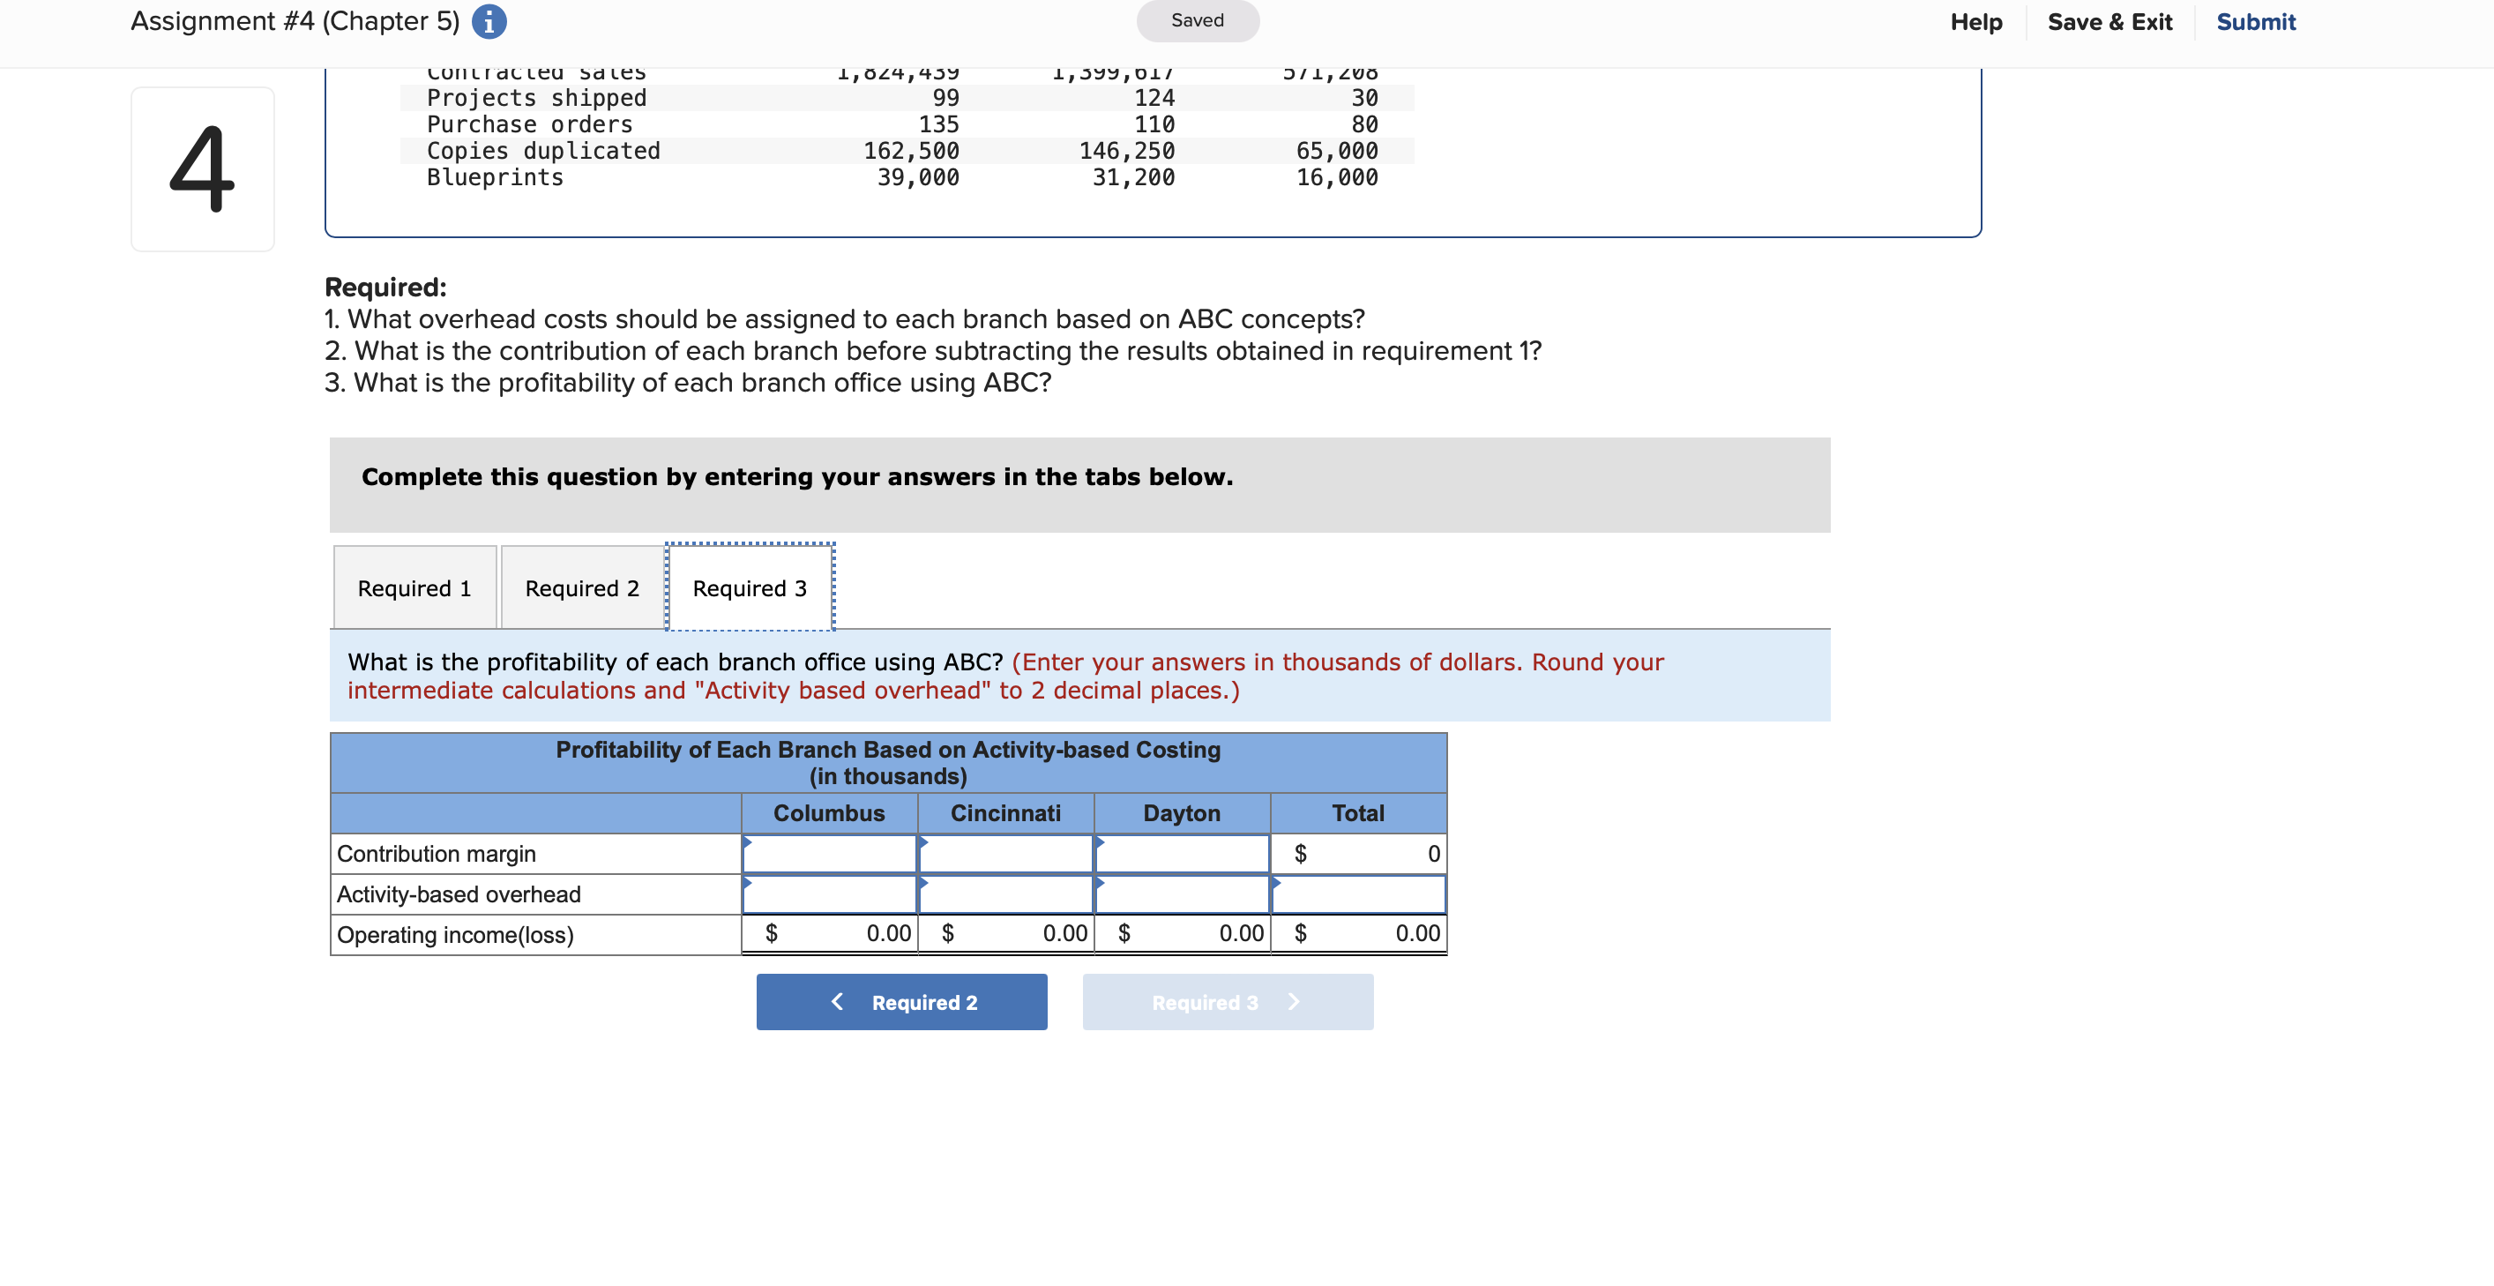Switch to the Required 1 tab
This screenshot has width=2494, height=1286.
414,587
